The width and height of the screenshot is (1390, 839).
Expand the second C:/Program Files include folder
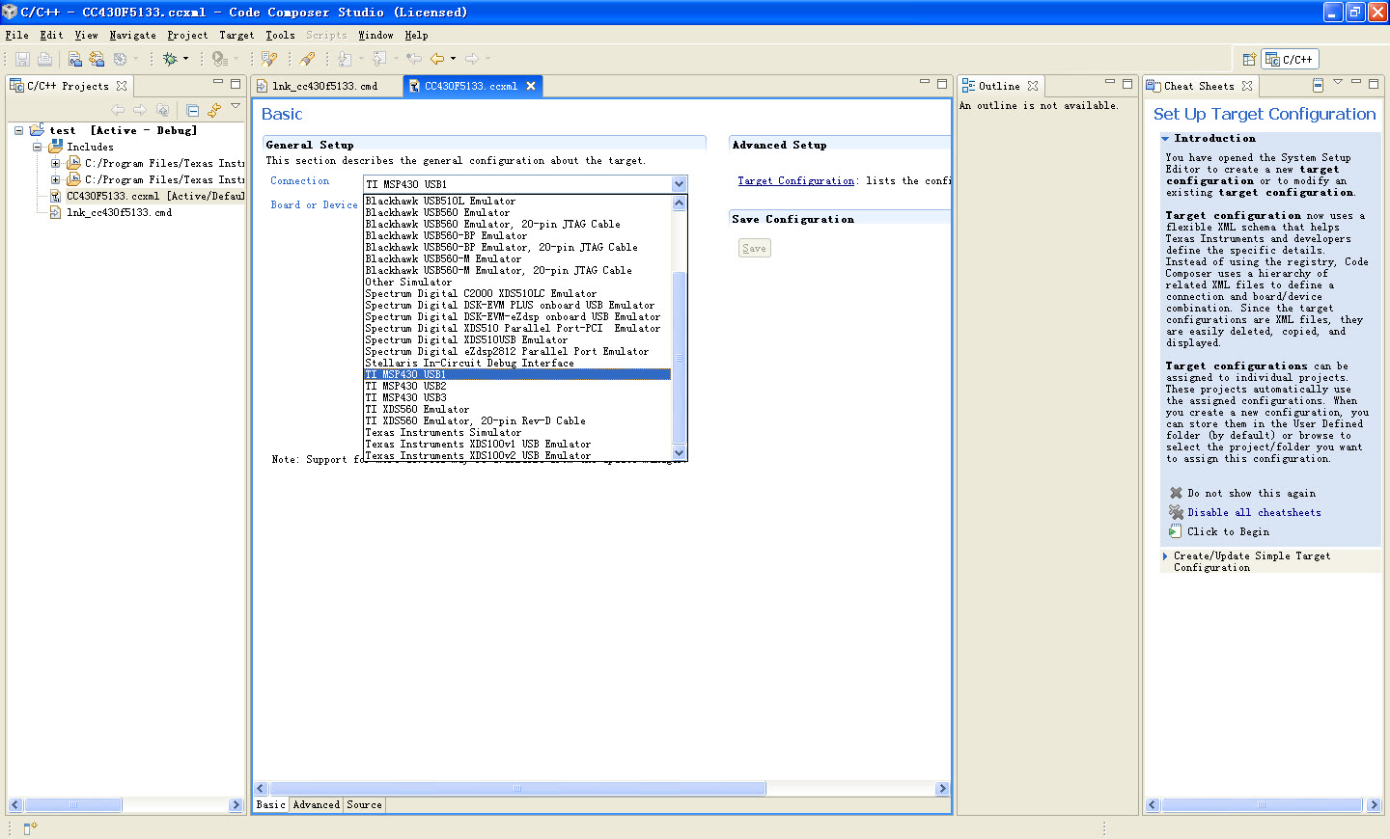(55, 179)
